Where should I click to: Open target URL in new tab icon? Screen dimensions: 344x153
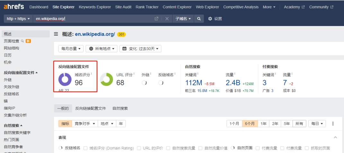[x=156, y=19]
